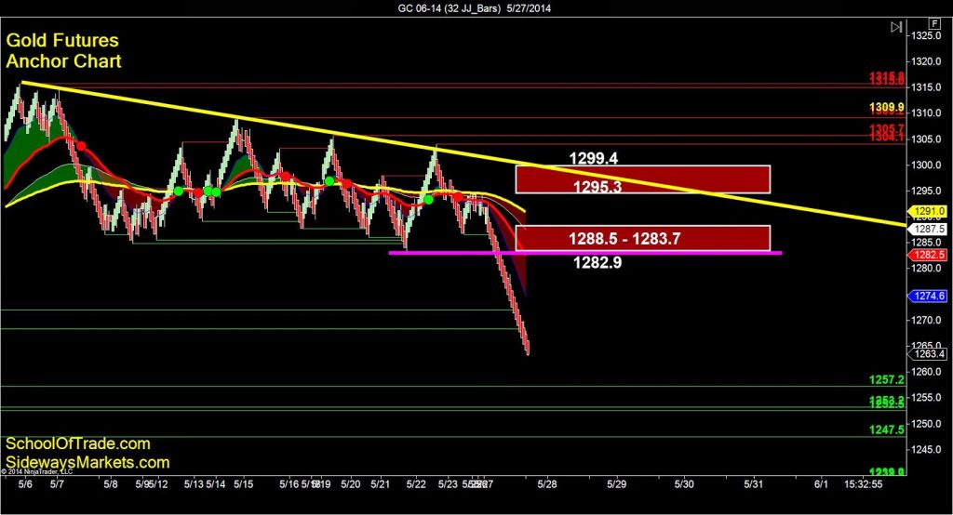The width and height of the screenshot is (953, 515).
Task: Select the magenta horizontal line at 1282.9
Action: click(x=585, y=253)
